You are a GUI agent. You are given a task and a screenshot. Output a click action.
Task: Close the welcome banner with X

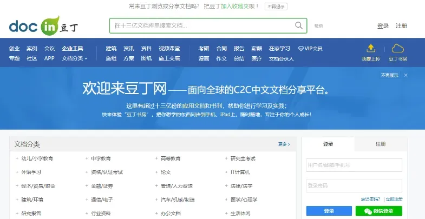tap(406, 75)
